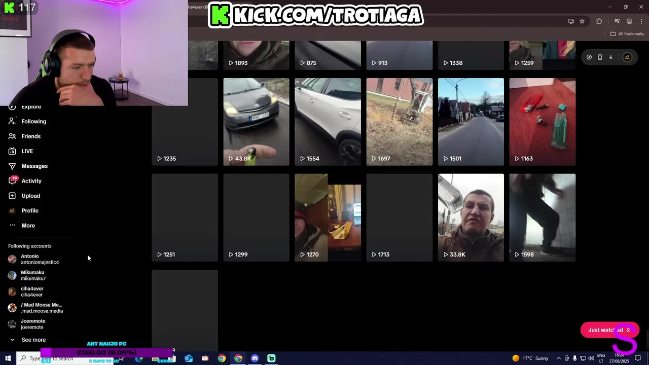Click microphone icon in system tray
The height and width of the screenshot is (365, 649).
pos(575,358)
